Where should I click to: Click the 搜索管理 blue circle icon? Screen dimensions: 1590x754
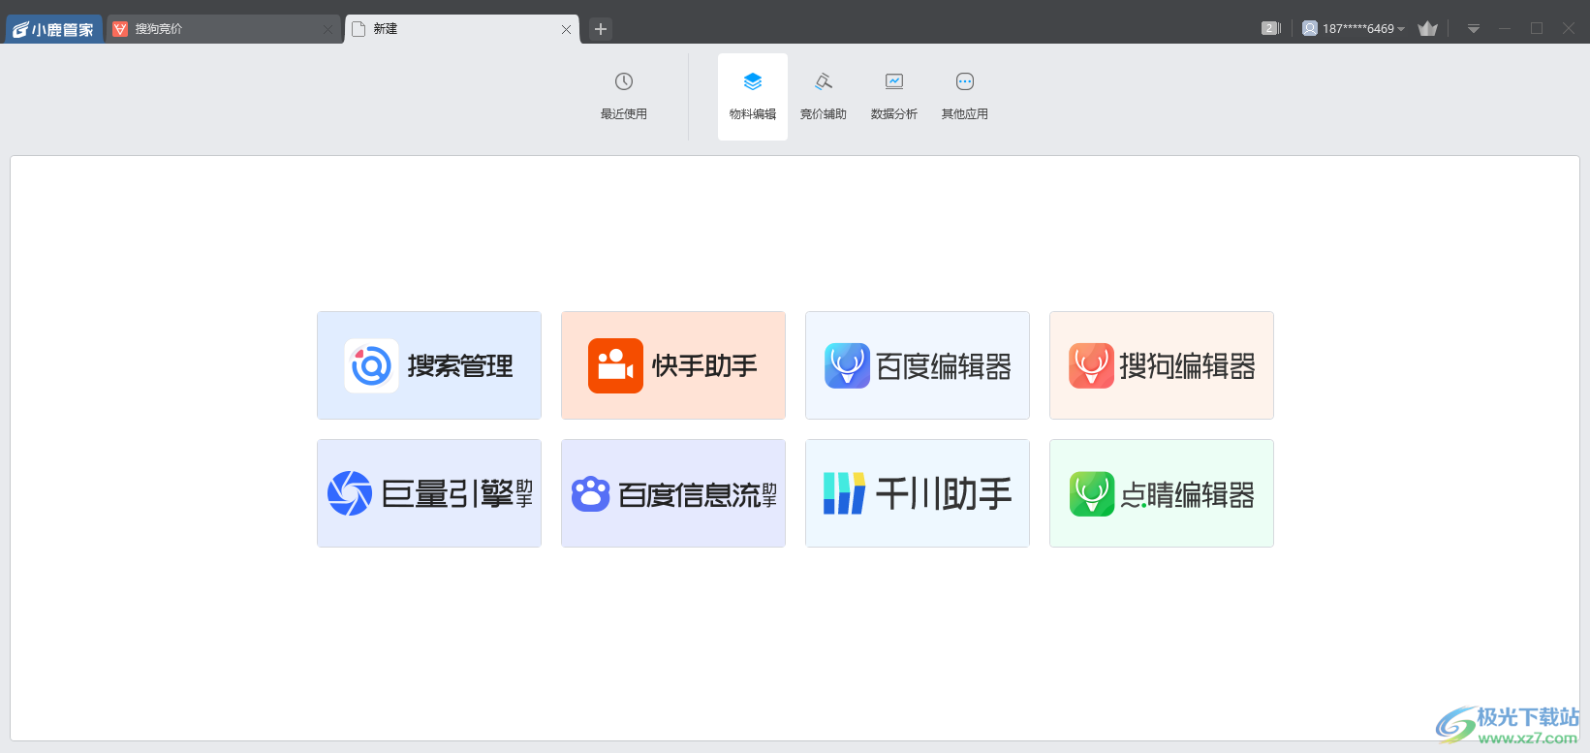coord(371,365)
